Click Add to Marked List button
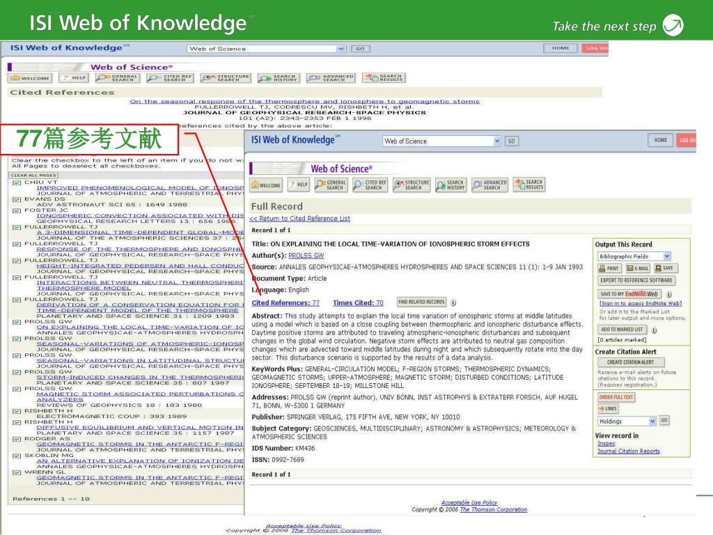Viewport: 713px width, 535px height. click(622, 329)
